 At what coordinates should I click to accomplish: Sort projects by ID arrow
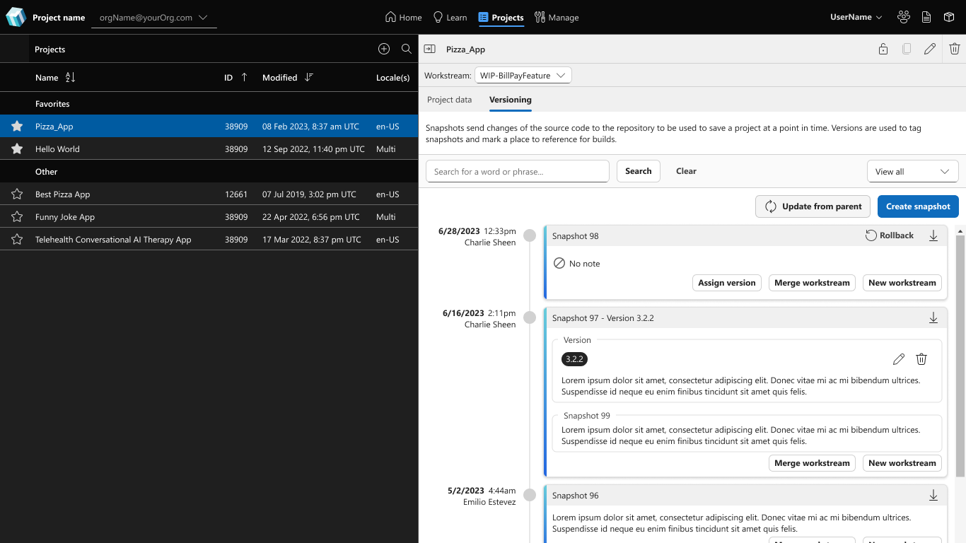[245, 78]
